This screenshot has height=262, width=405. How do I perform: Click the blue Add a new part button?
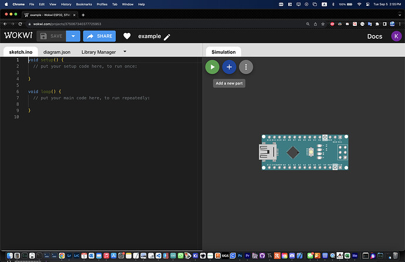click(229, 67)
